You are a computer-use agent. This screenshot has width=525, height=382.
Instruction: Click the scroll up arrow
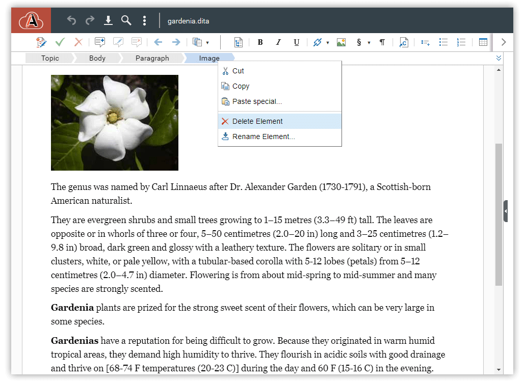[x=499, y=70]
